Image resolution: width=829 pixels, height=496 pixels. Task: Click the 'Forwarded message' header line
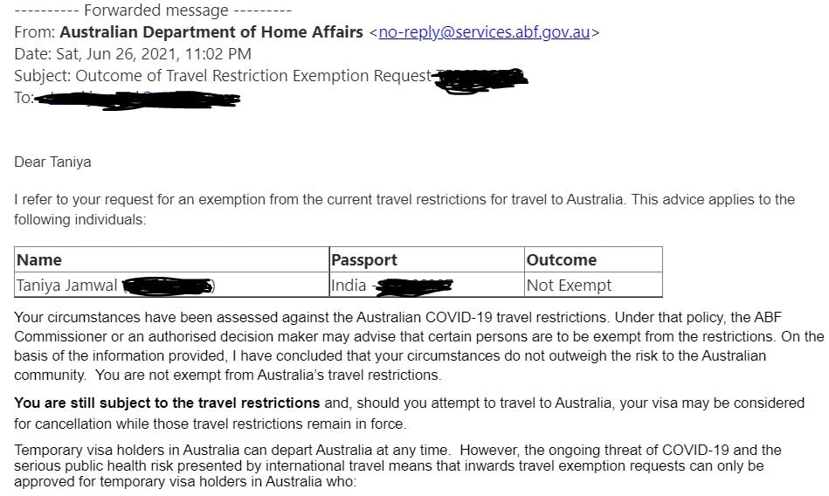(x=154, y=11)
